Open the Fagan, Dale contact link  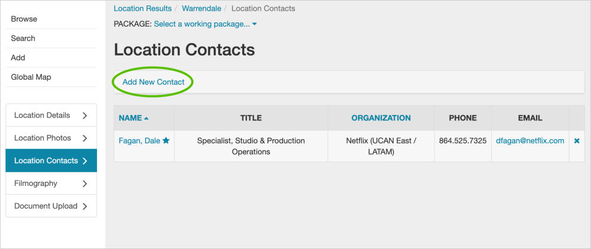(x=139, y=141)
